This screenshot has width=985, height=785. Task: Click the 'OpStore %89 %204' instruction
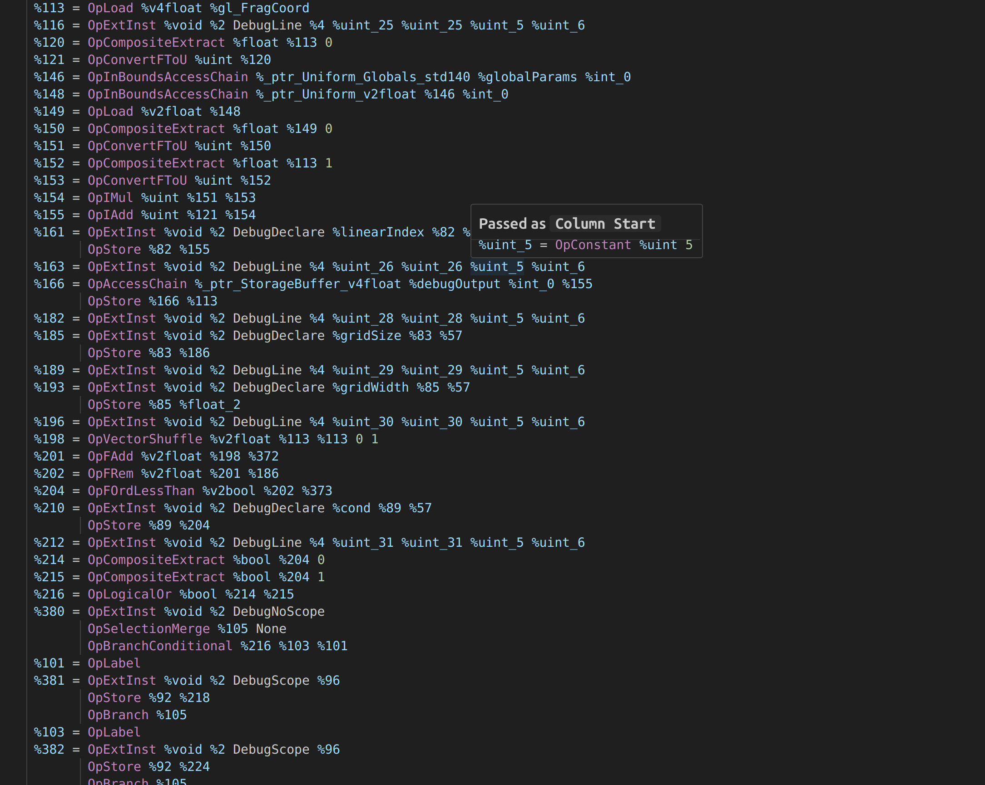149,525
